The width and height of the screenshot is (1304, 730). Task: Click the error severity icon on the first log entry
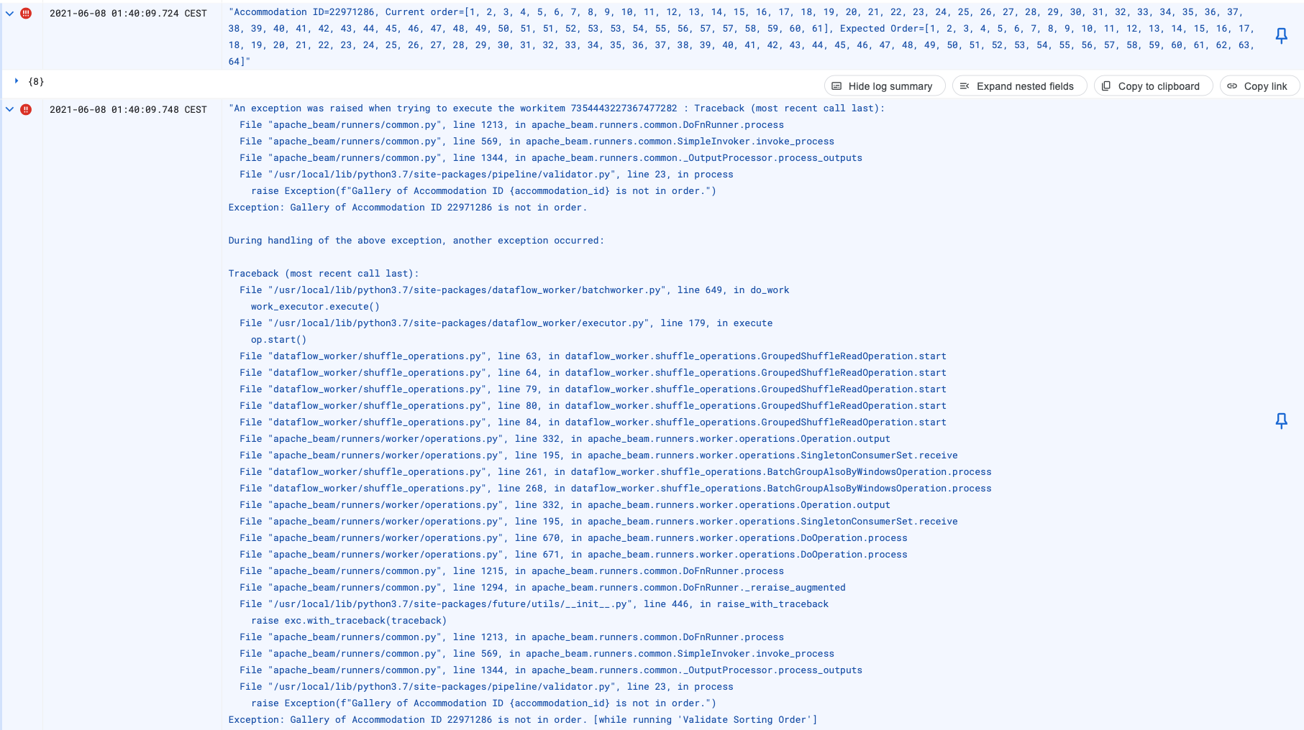coord(27,11)
